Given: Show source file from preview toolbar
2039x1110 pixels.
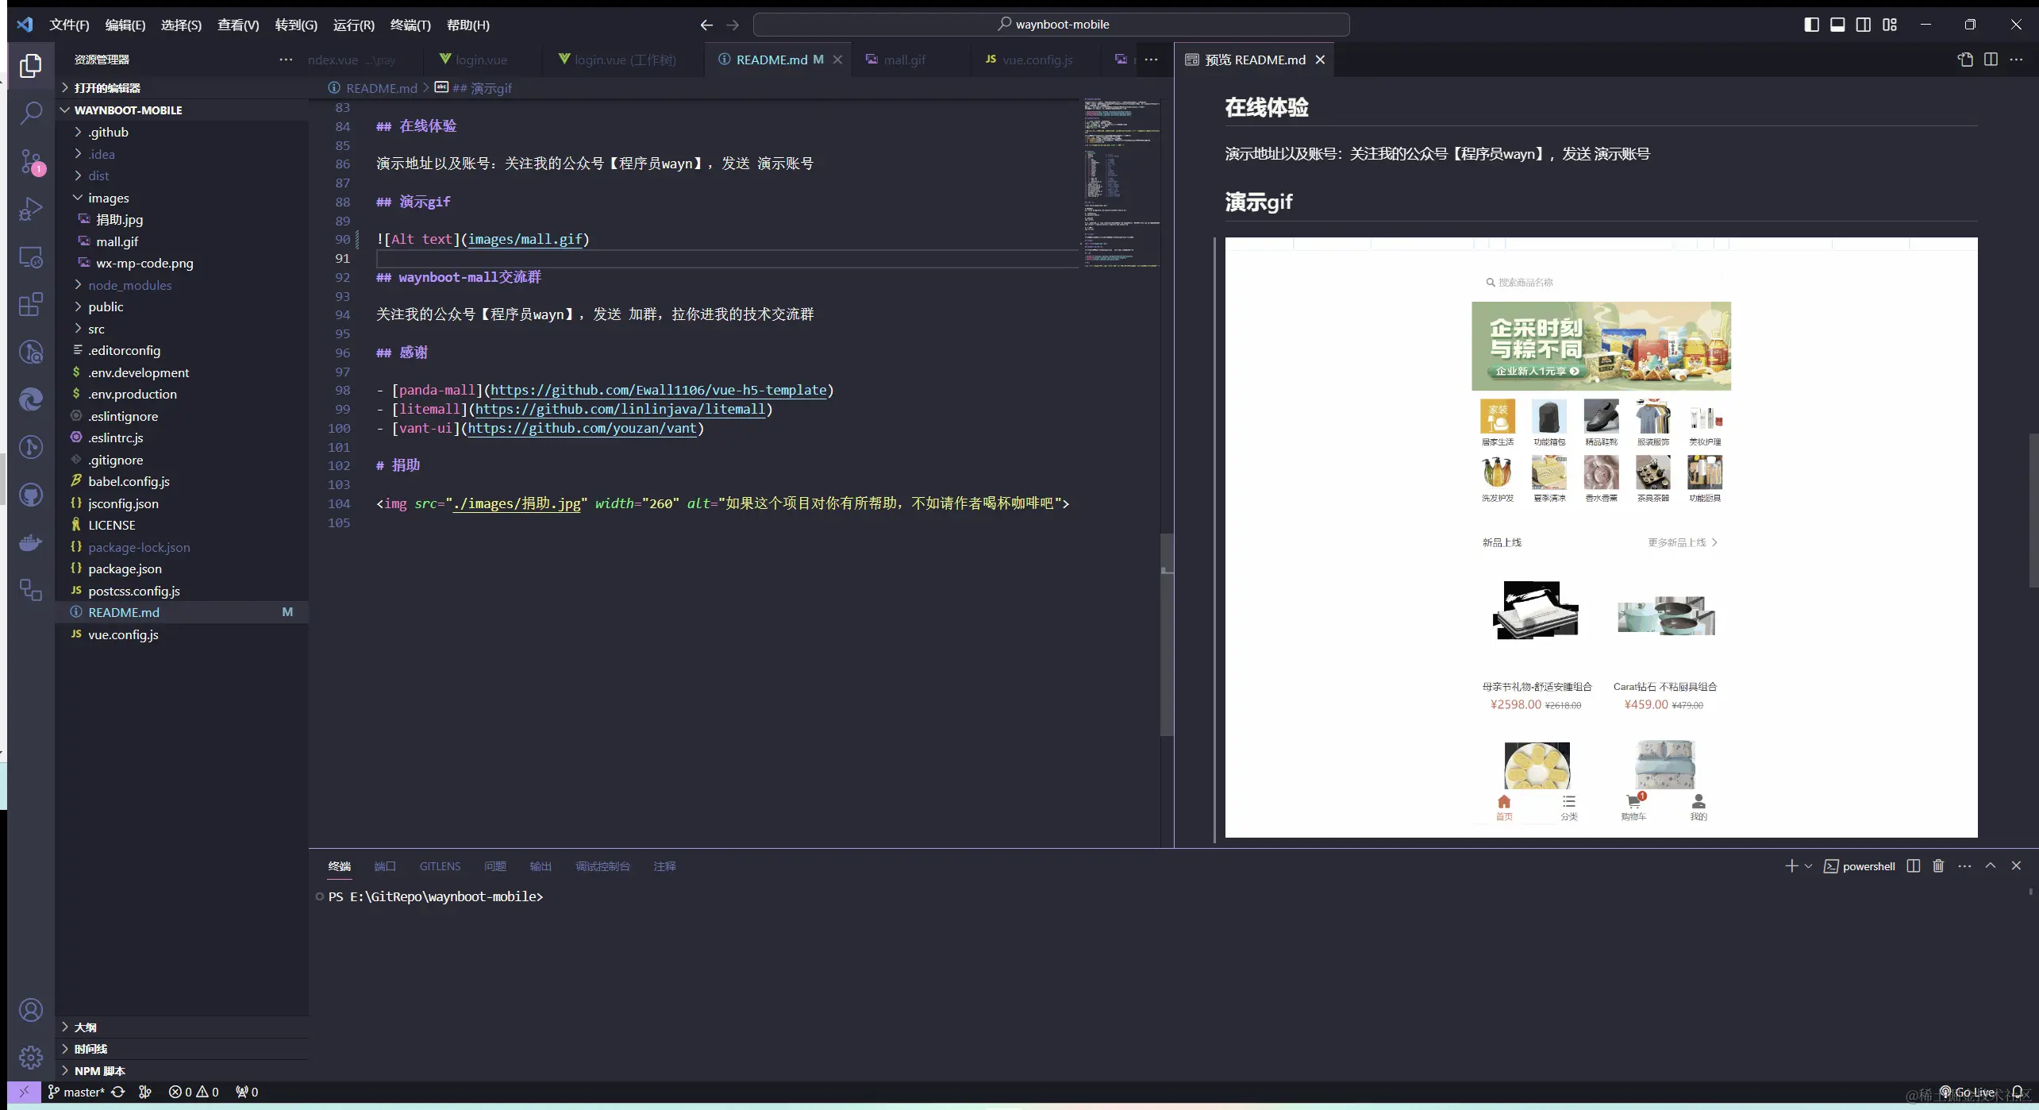Looking at the screenshot, I should coord(1965,60).
